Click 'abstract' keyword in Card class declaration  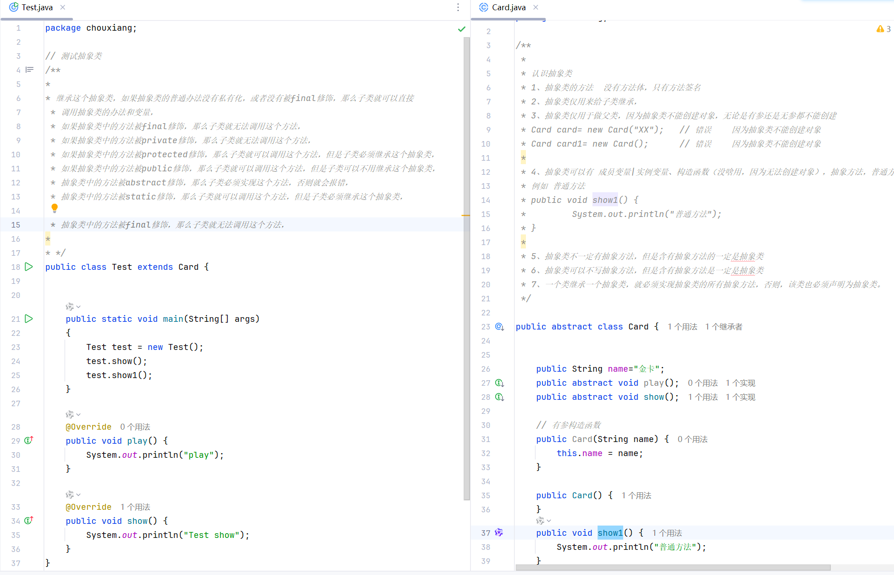[x=572, y=327]
